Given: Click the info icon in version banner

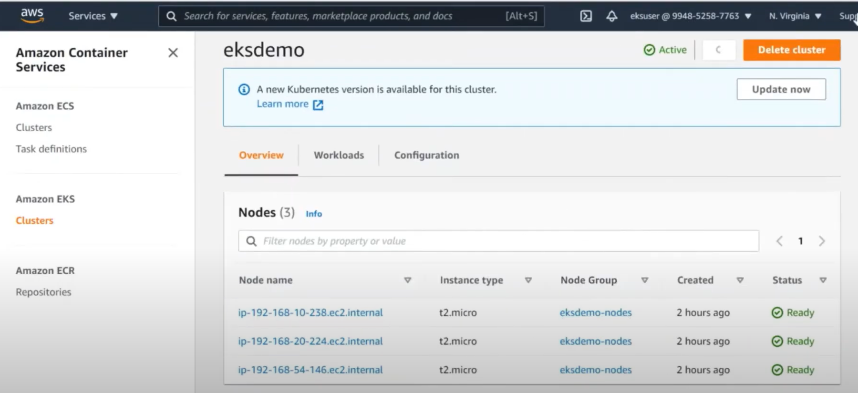Looking at the screenshot, I should pyautogui.click(x=244, y=89).
